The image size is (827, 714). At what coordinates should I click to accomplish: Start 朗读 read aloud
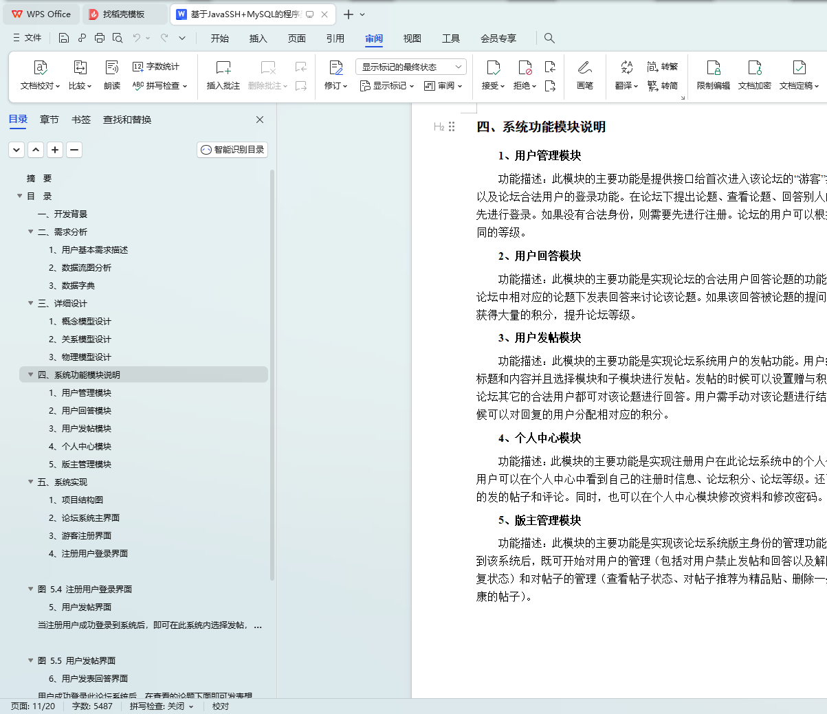[x=112, y=76]
